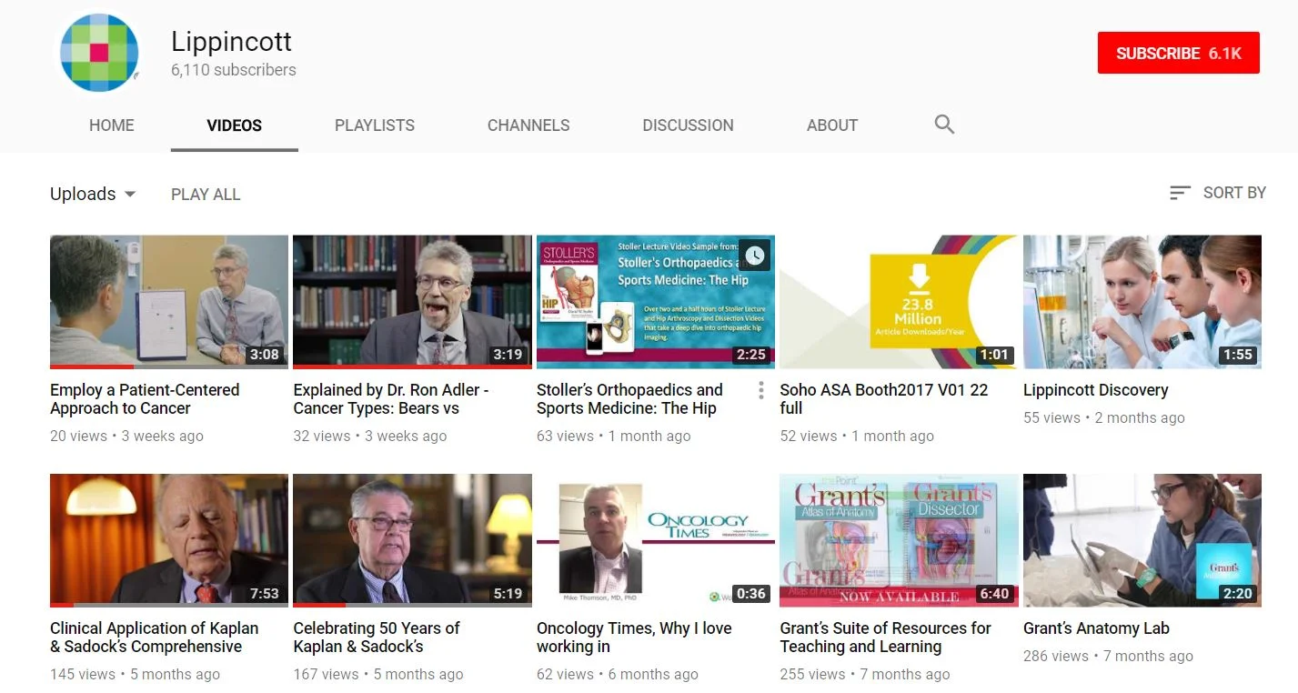
Task: Click the '6,110 subscribers' text
Action: (x=234, y=70)
